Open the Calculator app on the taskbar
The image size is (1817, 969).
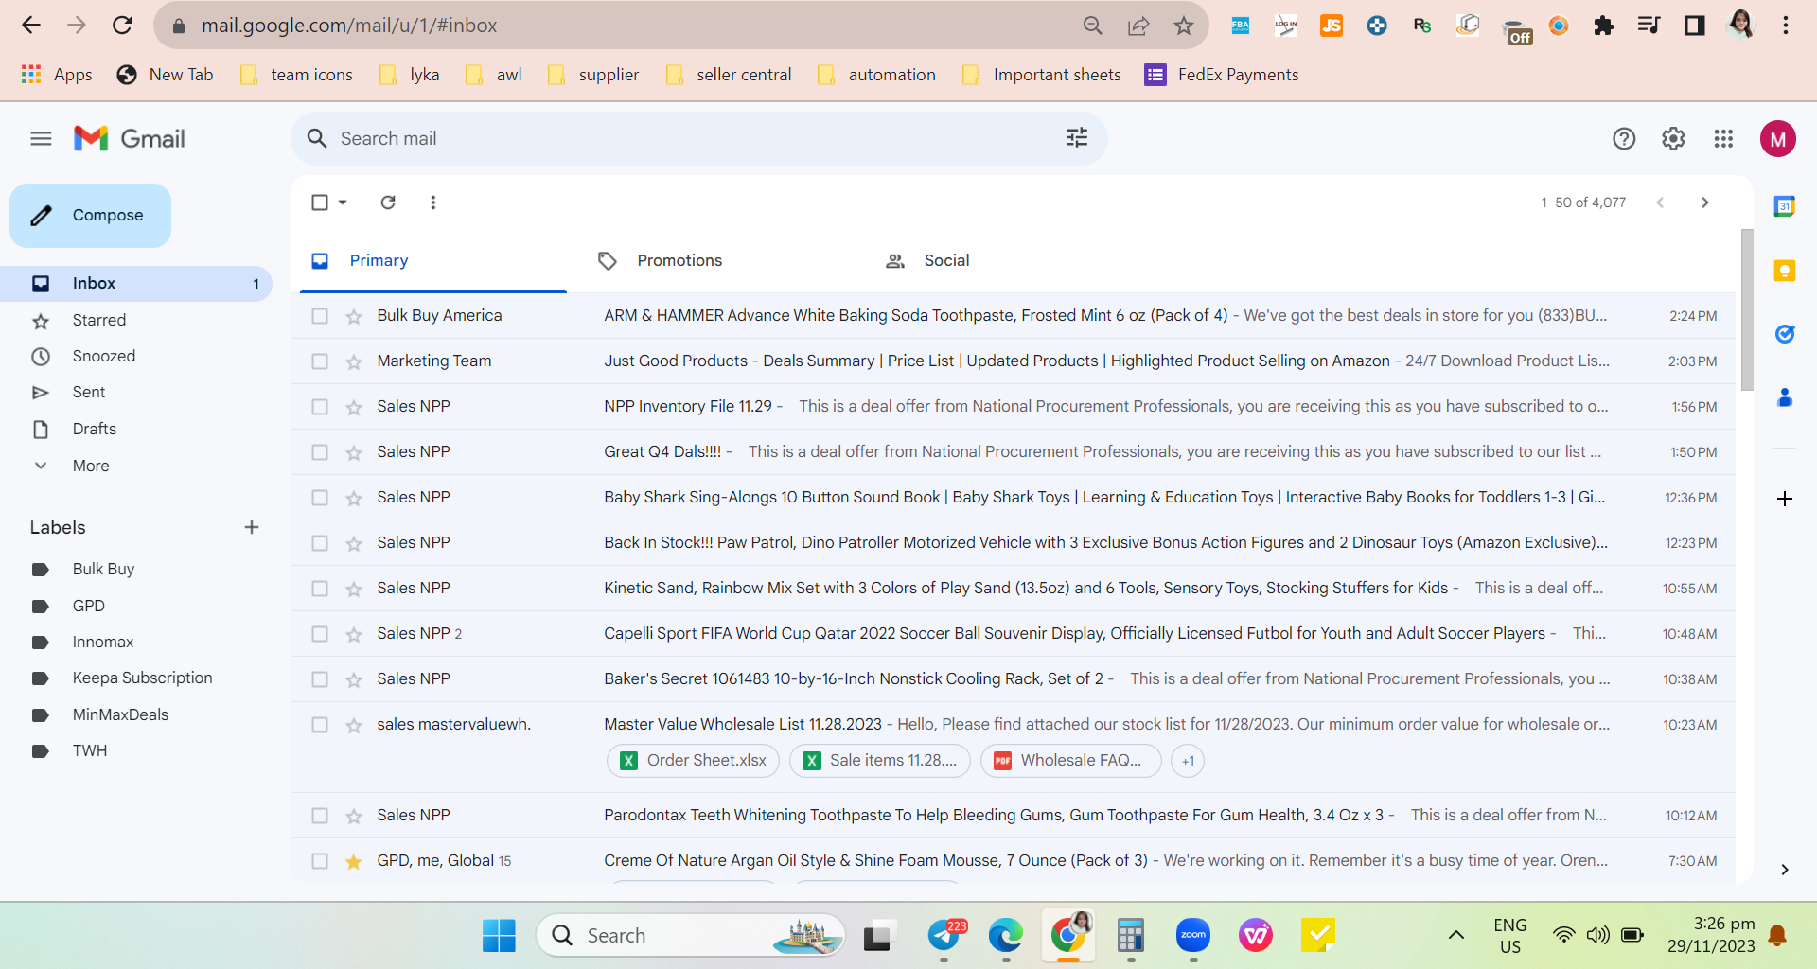tap(1131, 936)
